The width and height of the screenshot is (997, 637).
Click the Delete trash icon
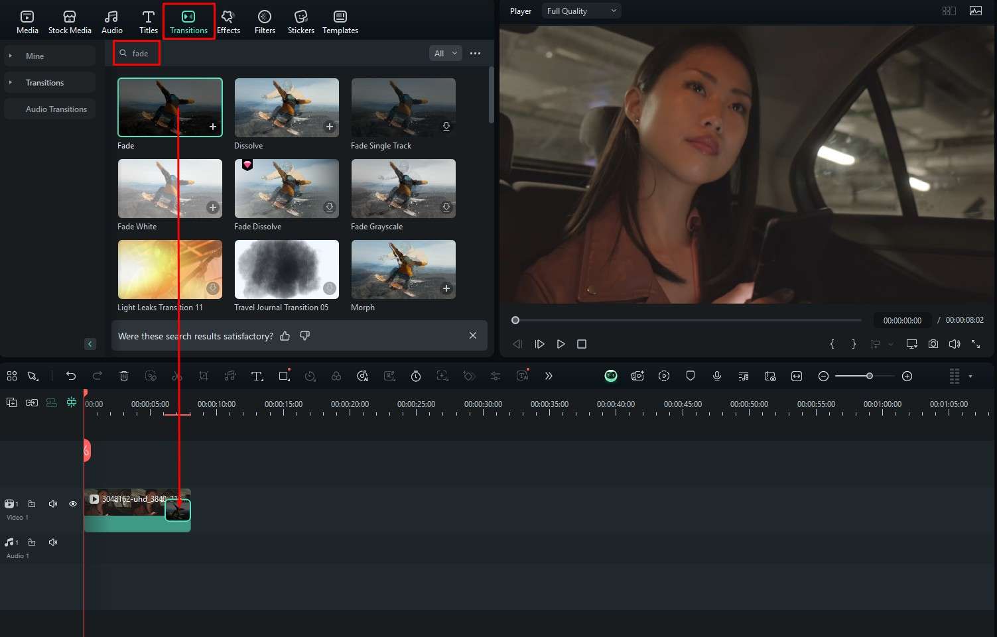pyautogui.click(x=124, y=376)
